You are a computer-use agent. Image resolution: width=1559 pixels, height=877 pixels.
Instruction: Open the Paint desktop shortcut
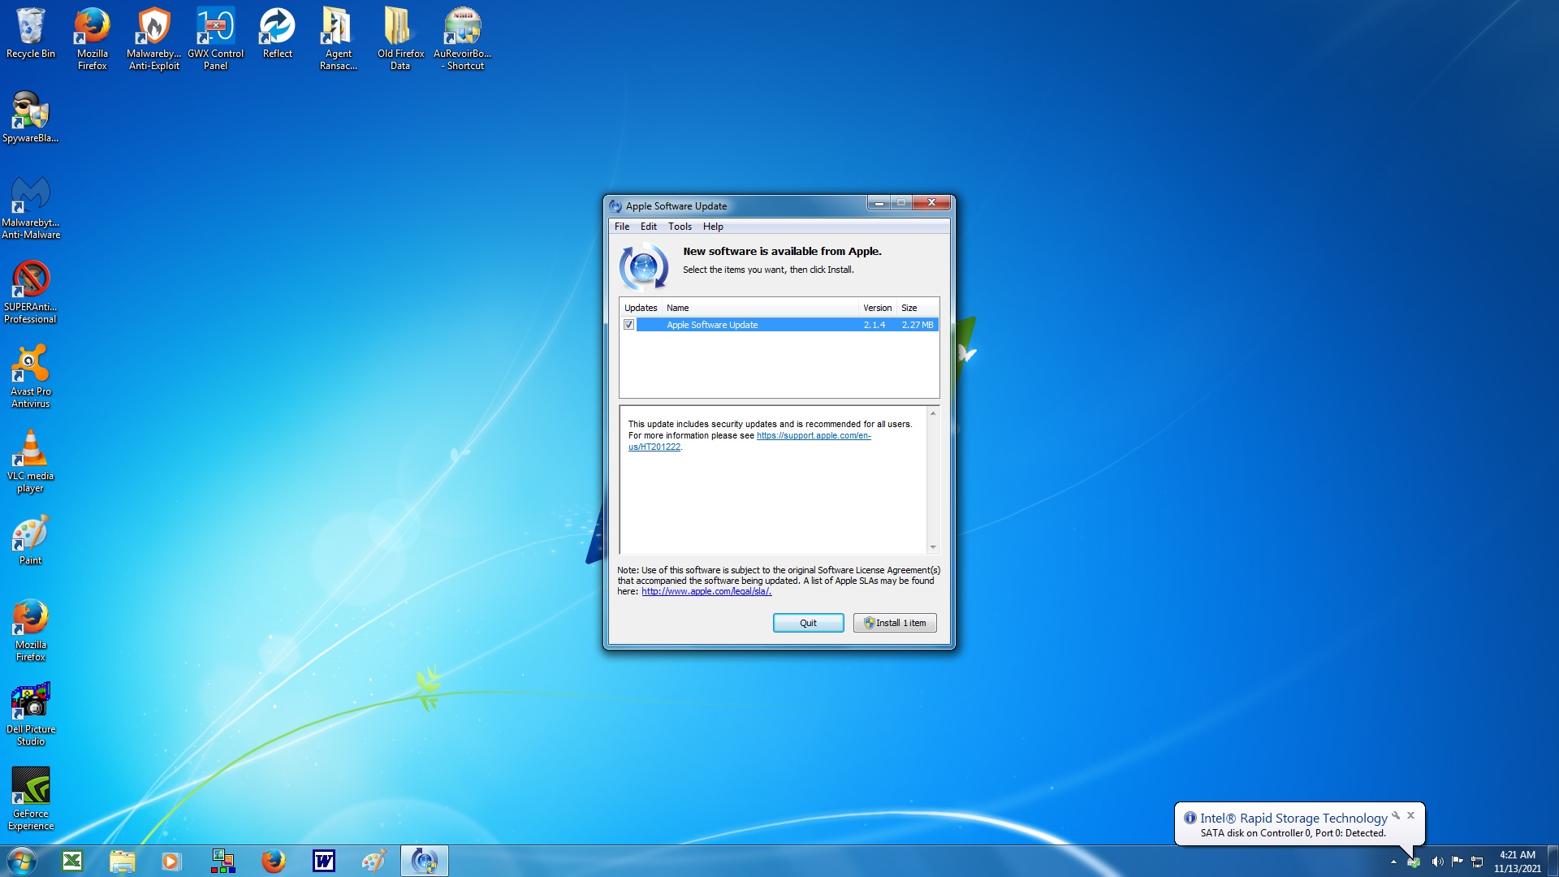[31, 540]
